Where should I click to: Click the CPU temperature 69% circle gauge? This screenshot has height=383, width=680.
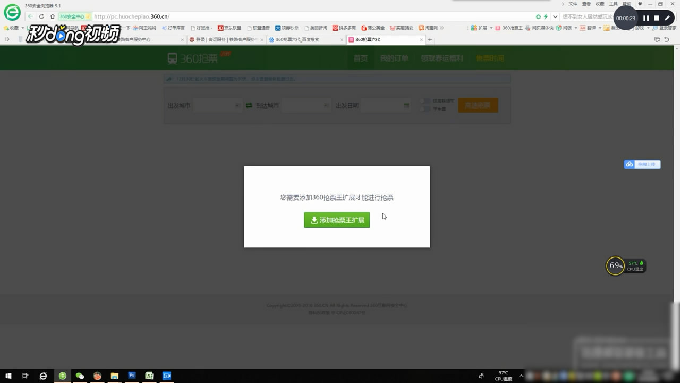(615, 266)
